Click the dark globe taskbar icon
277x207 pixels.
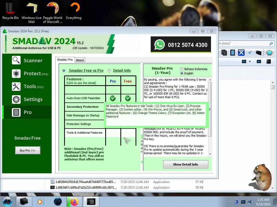pos(58,202)
